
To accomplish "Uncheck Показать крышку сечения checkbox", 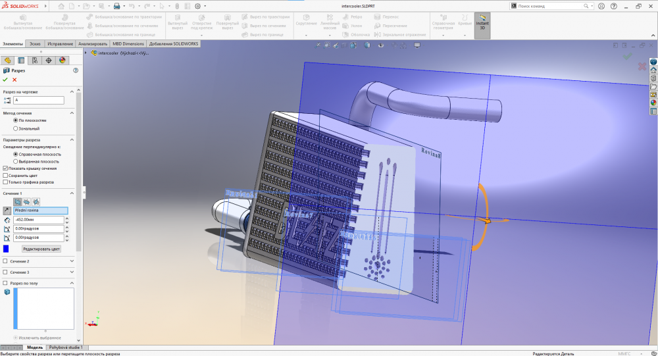I will (x=6, y=168).
